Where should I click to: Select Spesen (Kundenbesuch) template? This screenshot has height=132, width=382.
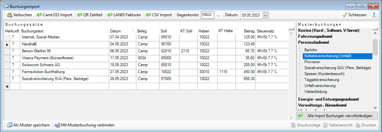point(324,74)
